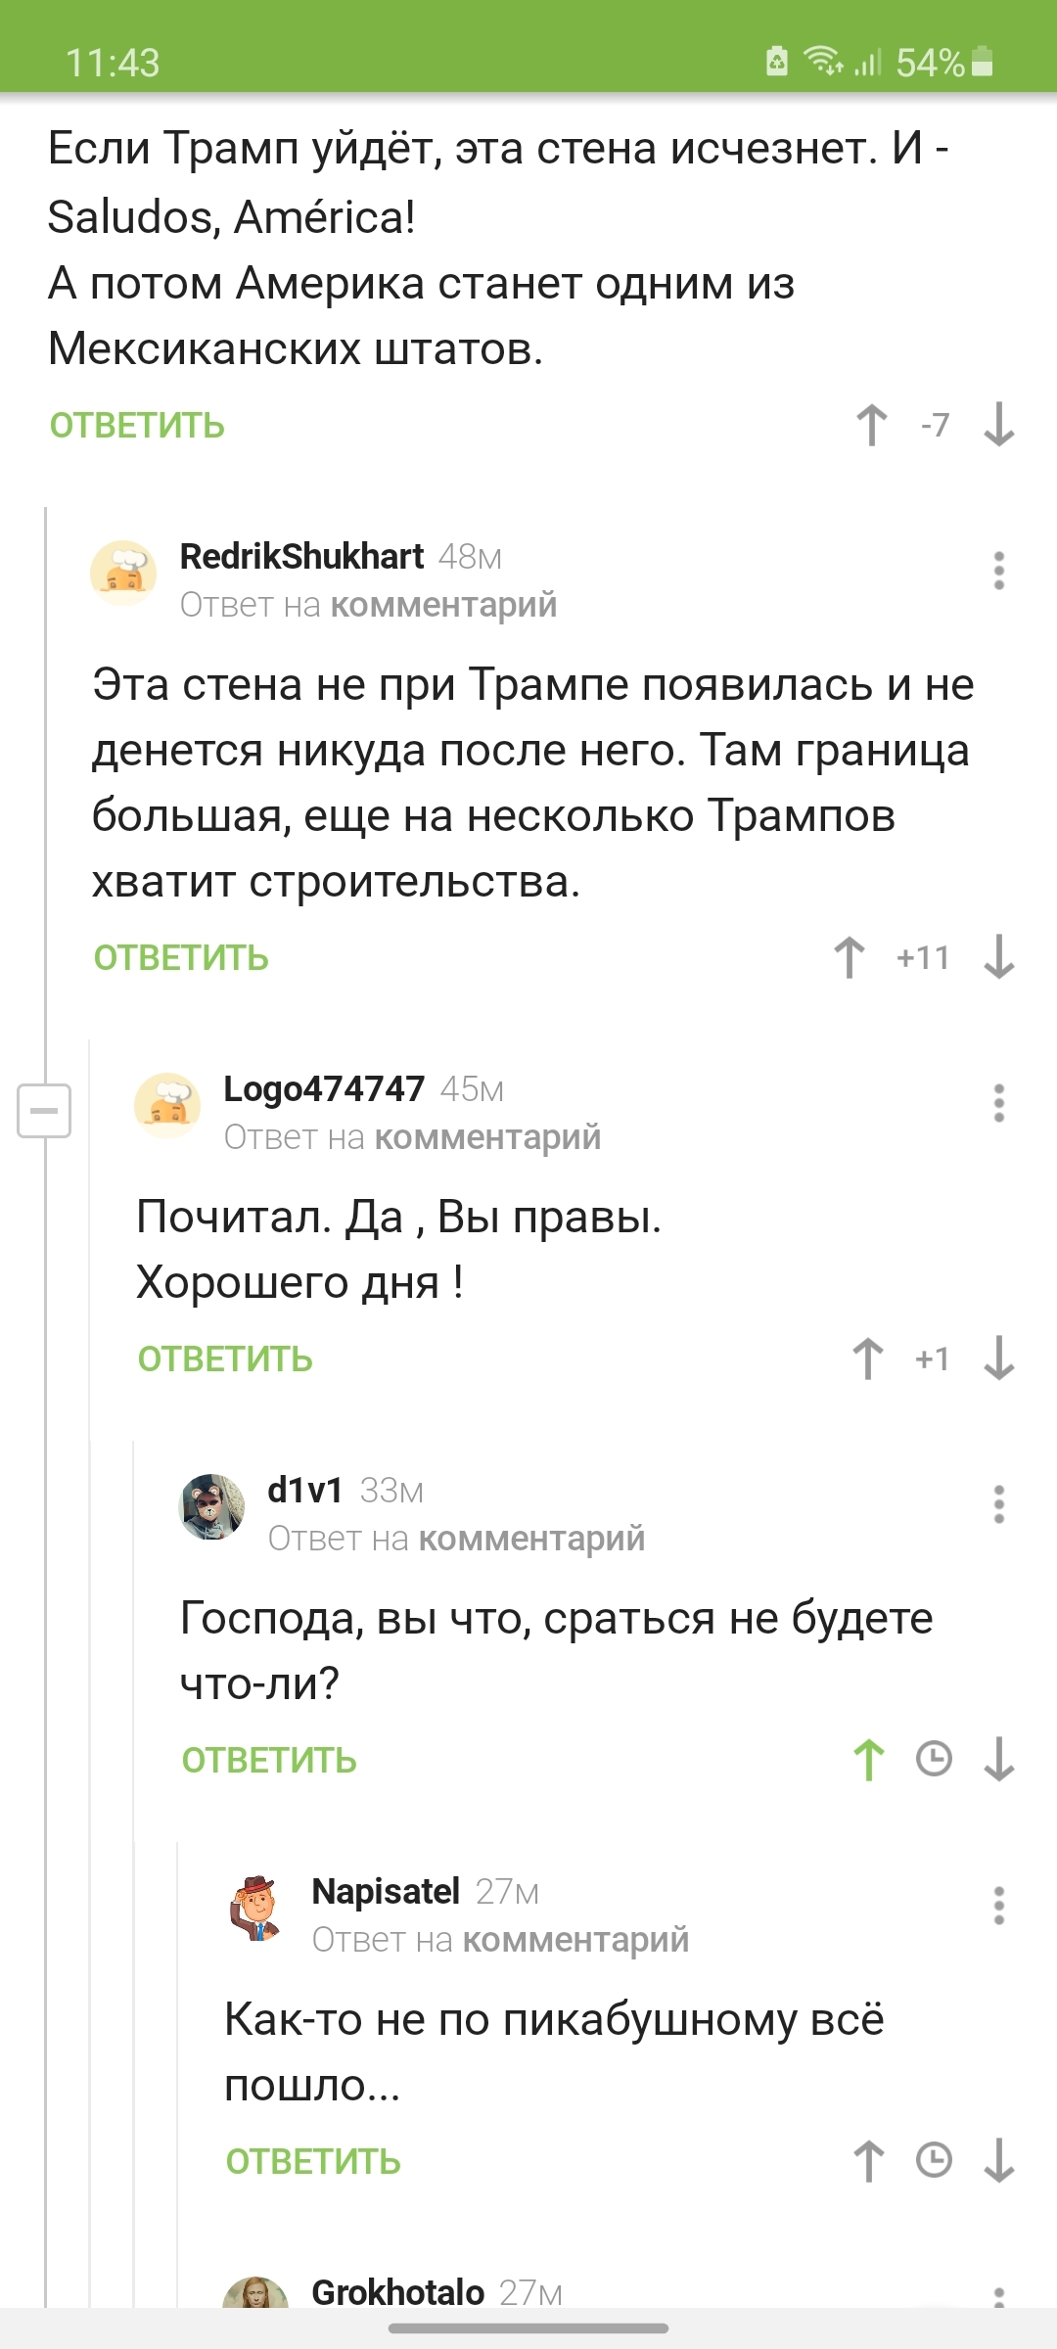Image resolution: width=1057 pixels, height=2349 pixels.
Task: Toggle green upvote on d1v1's comment
Action: coord(868,1759)
